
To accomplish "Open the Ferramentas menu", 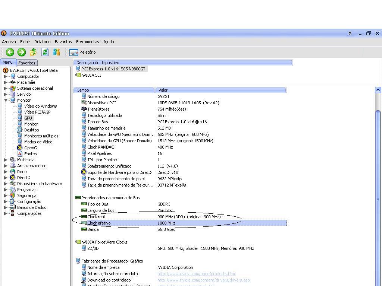I will coord(87,42).
